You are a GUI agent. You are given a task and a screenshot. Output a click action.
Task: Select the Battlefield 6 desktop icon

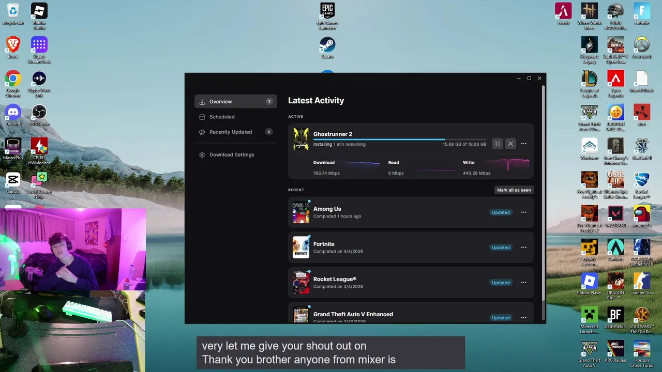click(615, 317)
